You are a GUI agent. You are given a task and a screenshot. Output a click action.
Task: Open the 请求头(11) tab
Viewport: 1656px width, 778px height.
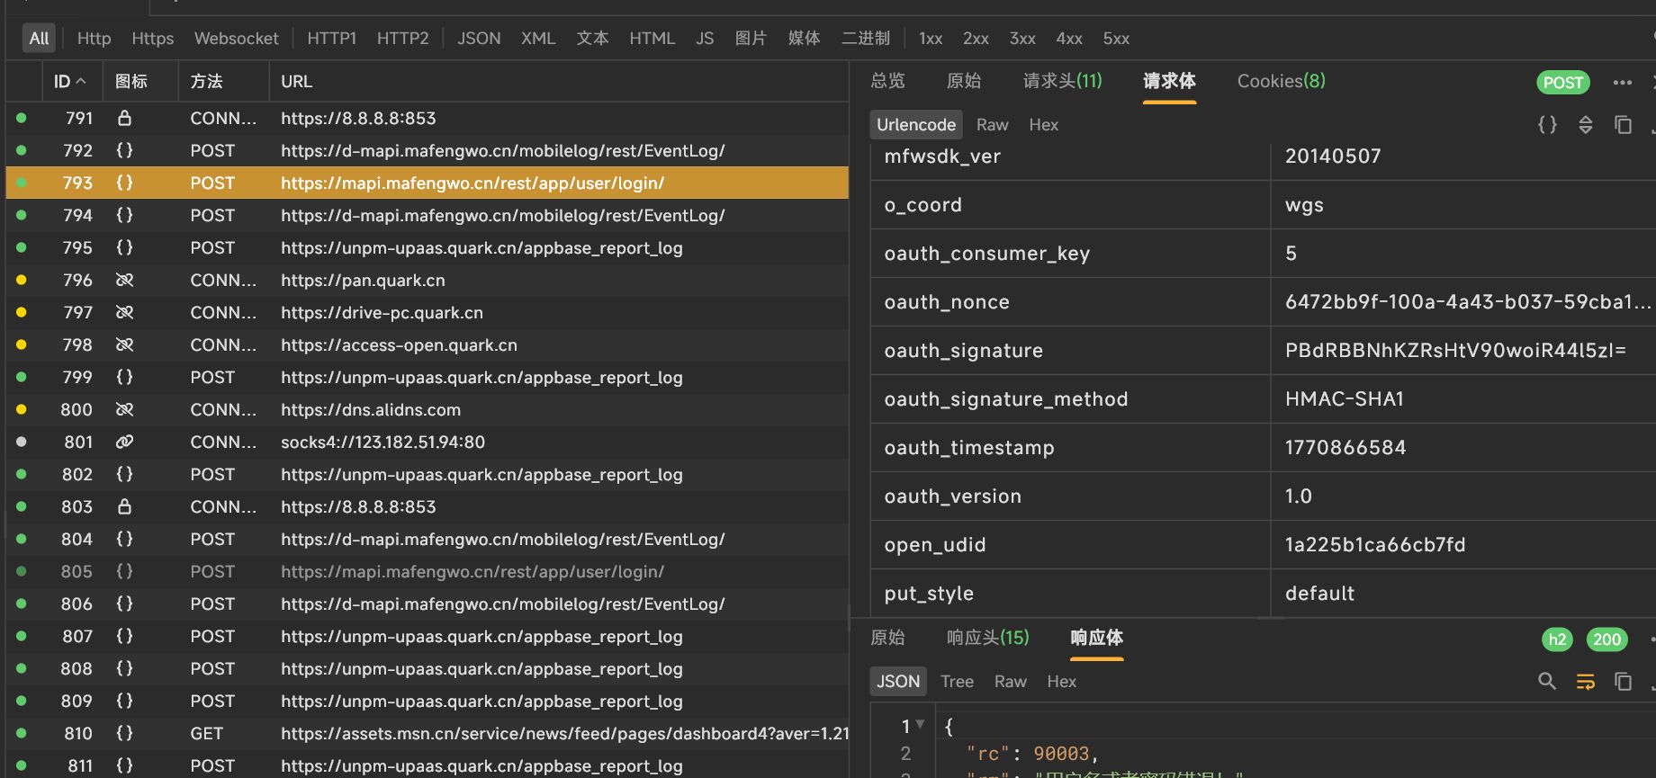1062,82
